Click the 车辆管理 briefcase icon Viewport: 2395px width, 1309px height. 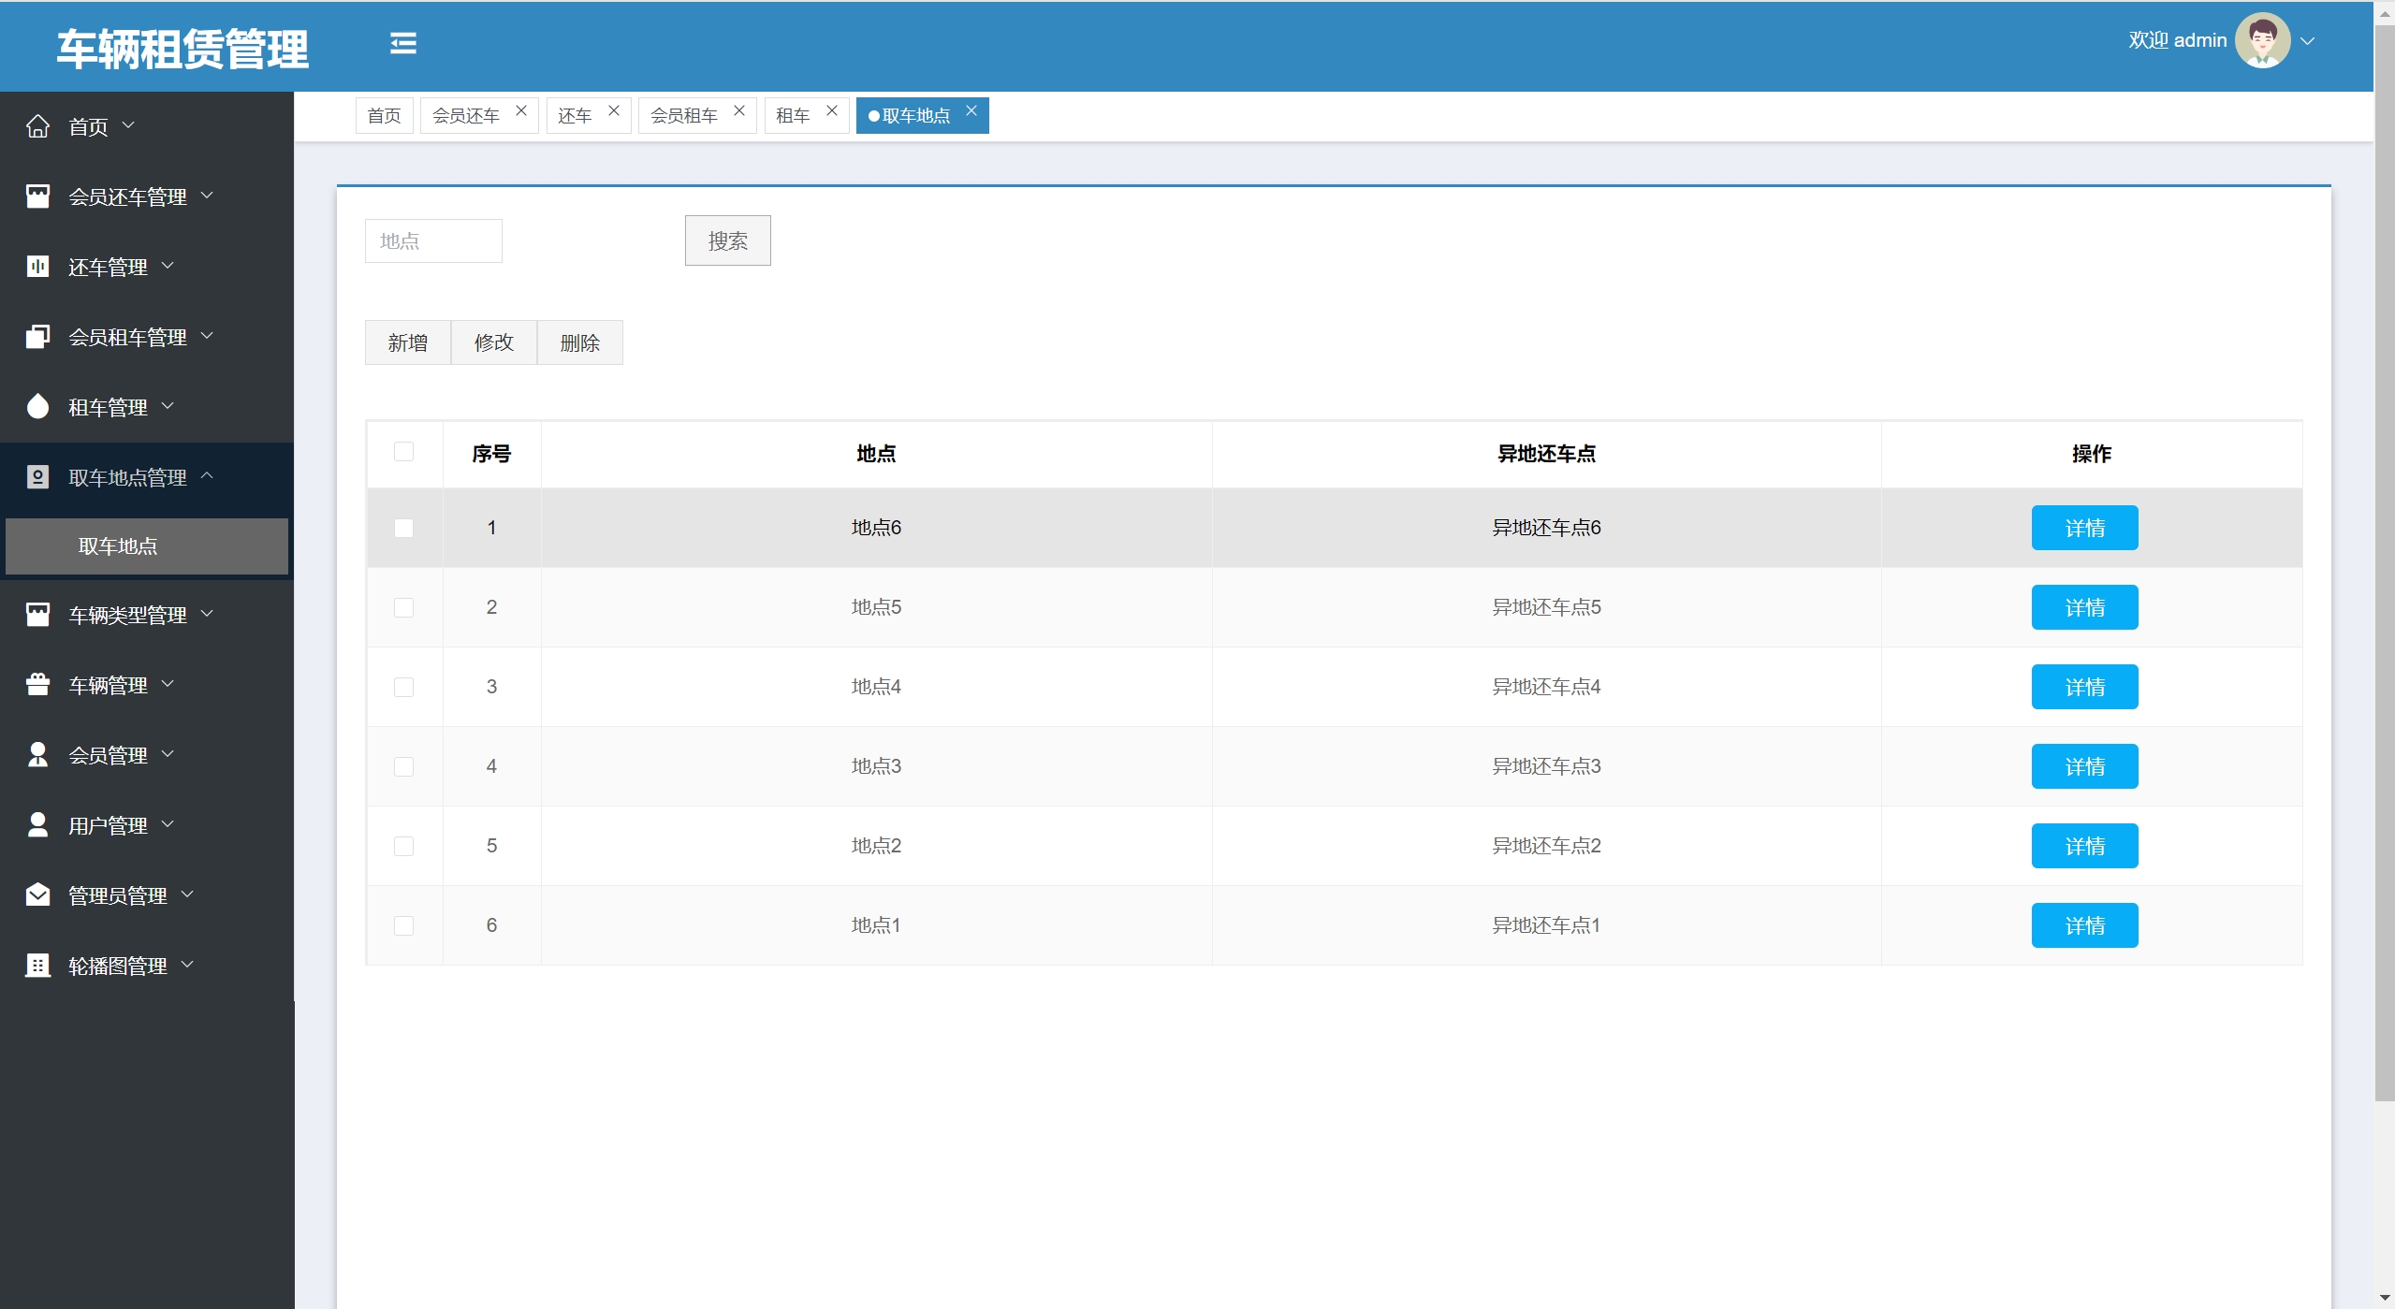coord(37,685)
